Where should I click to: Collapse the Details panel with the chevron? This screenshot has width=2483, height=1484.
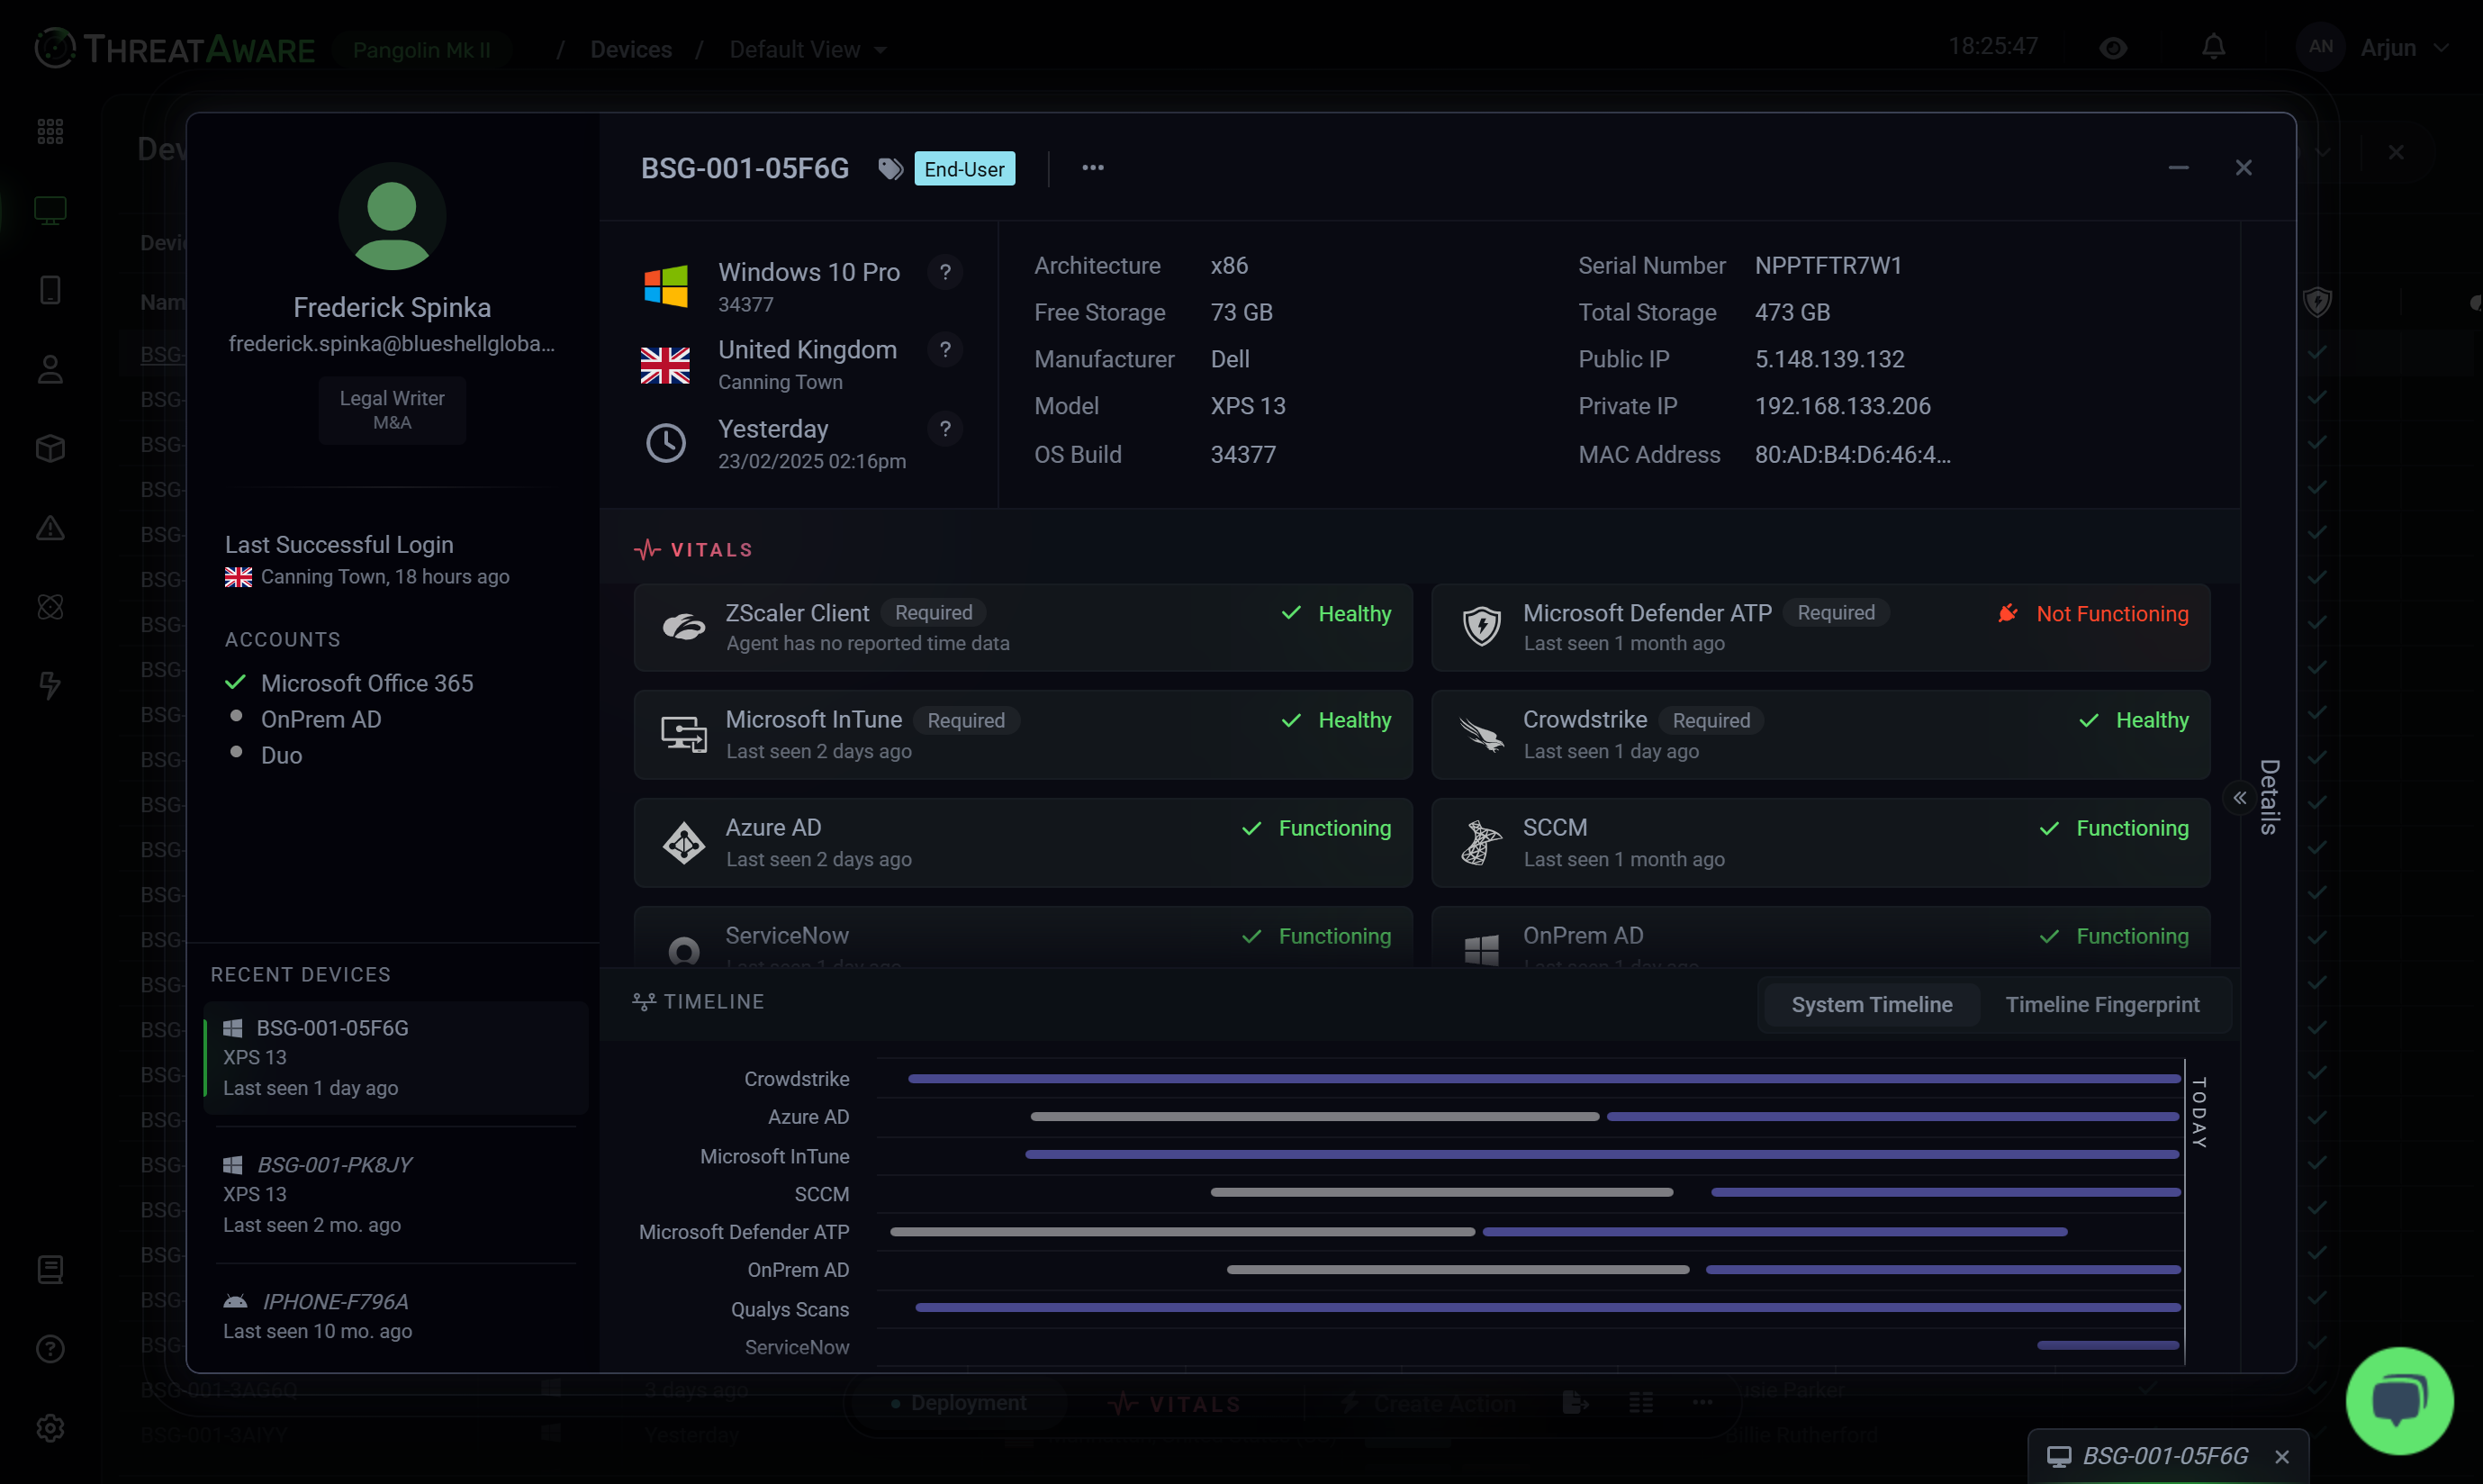click(x=2239, y=797)
